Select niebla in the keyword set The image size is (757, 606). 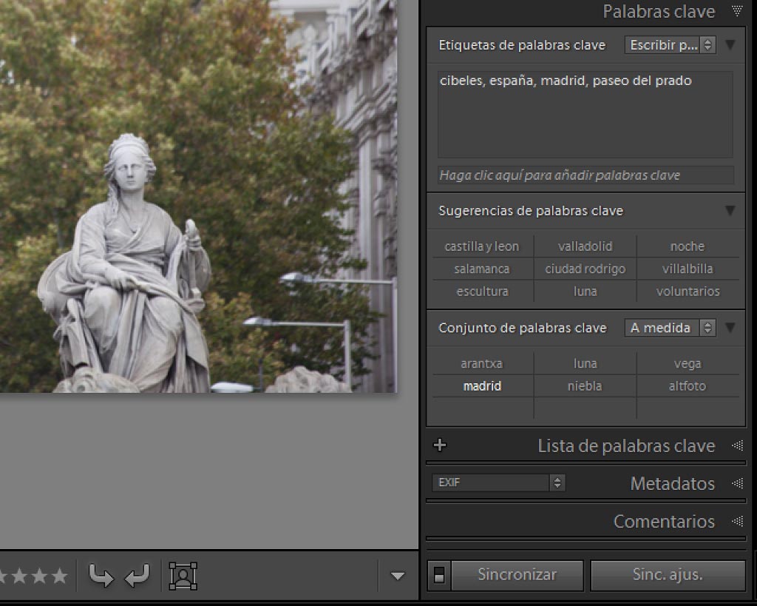[585, 386]
